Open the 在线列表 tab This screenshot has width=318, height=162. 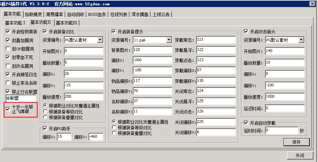coord(119,14)
